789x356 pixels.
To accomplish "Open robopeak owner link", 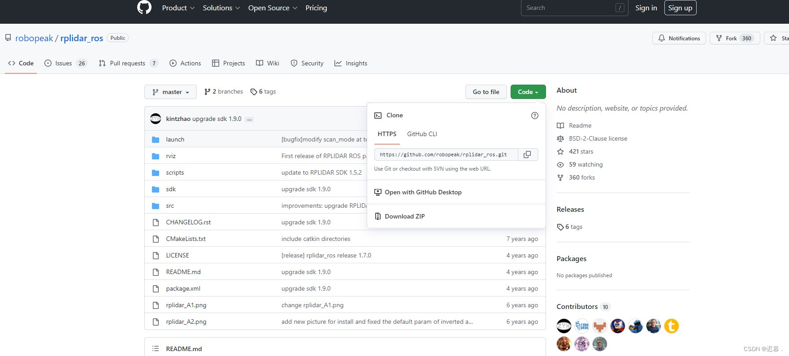I will [34, 38].
